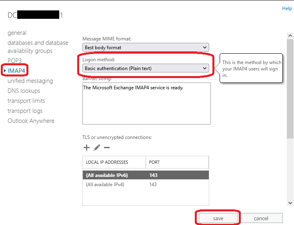Screen dimensions: 294x225
Task: Click the cancel button
Action: 261,218
